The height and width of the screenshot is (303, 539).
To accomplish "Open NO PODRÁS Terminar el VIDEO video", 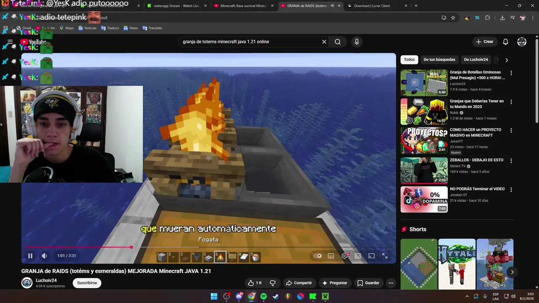I will (424, 199).
